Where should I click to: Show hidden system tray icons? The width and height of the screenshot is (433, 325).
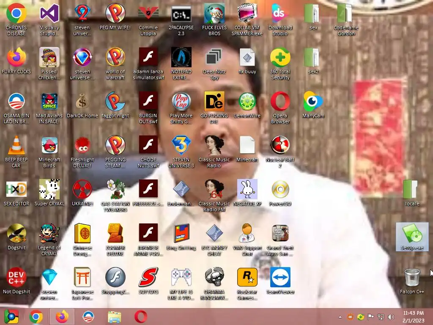(340, 317)
